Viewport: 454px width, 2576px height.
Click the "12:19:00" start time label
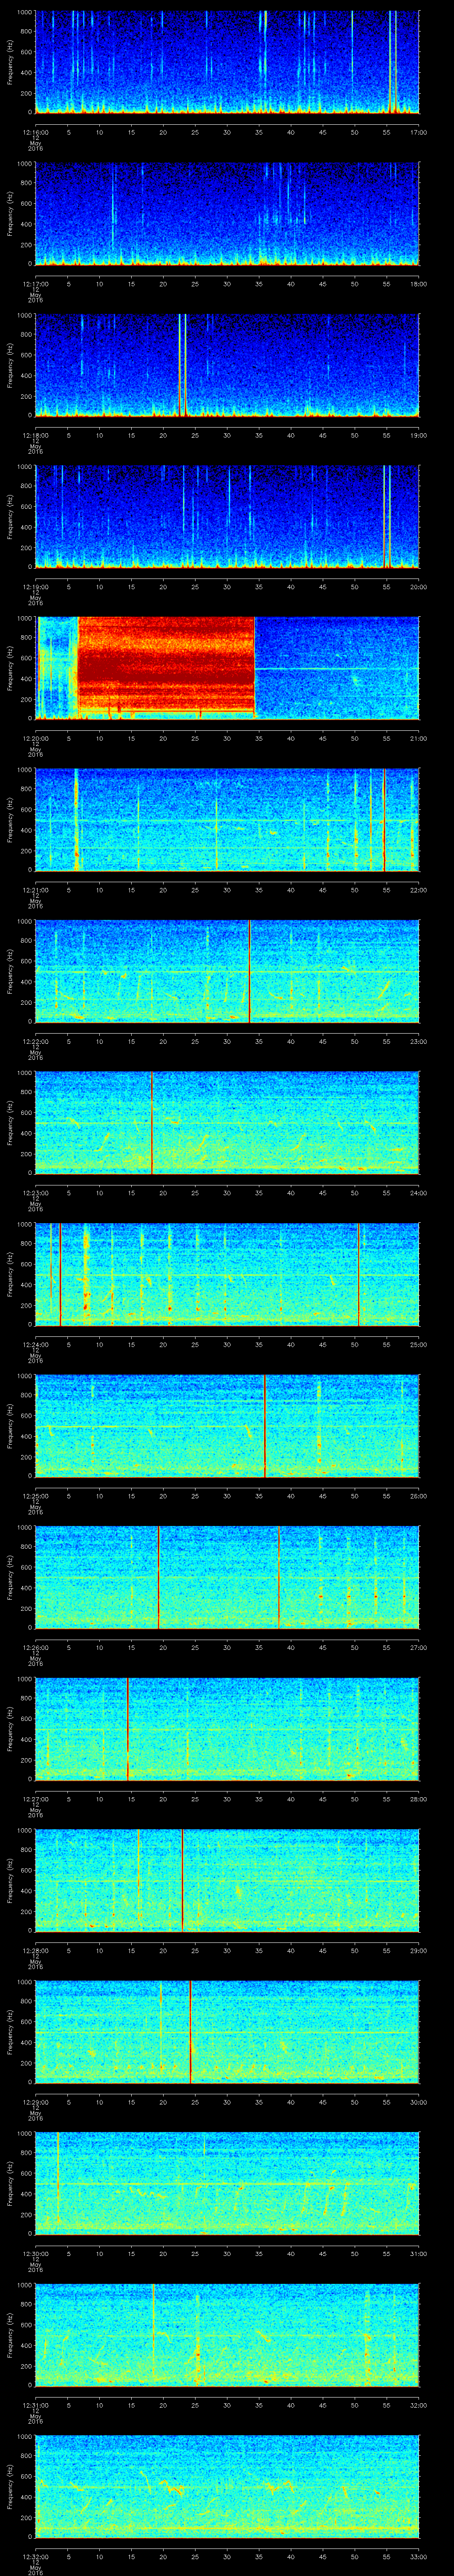coord(36,586)
